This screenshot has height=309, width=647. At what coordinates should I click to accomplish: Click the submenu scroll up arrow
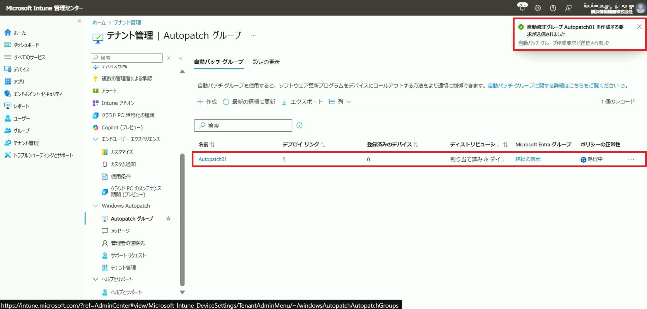(x=182, y=71)
